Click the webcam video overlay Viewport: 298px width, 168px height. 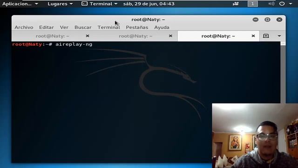(x=255, y=136)
